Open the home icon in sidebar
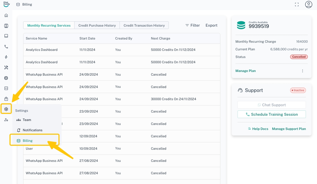The image size is (317, 184). [x=6, y=15]
